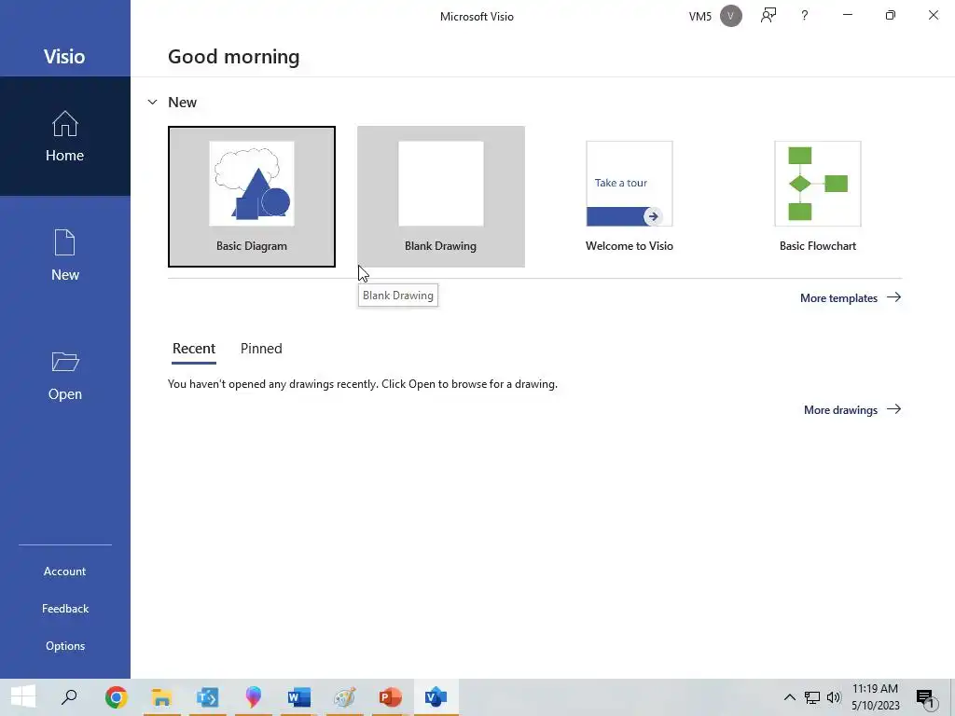Open Feedback page in sidebar

[x=65, y=608]
